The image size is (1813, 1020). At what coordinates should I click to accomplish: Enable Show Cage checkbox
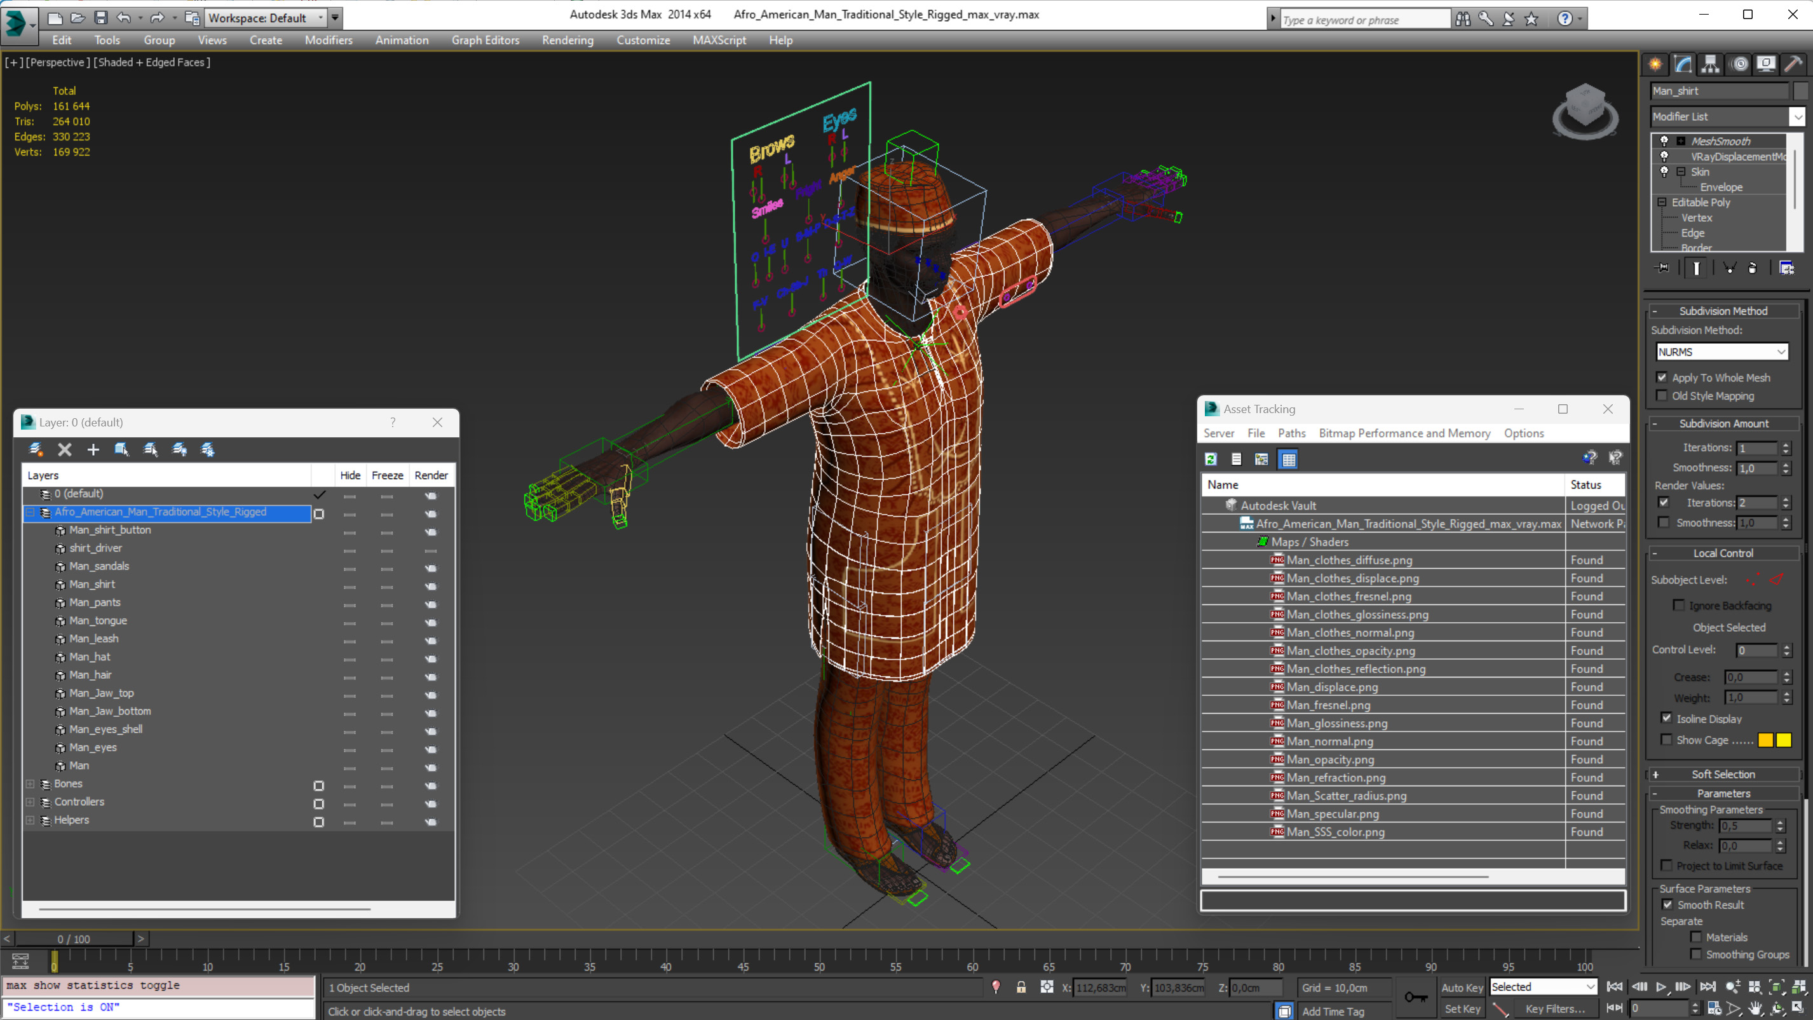[1666, 739]
